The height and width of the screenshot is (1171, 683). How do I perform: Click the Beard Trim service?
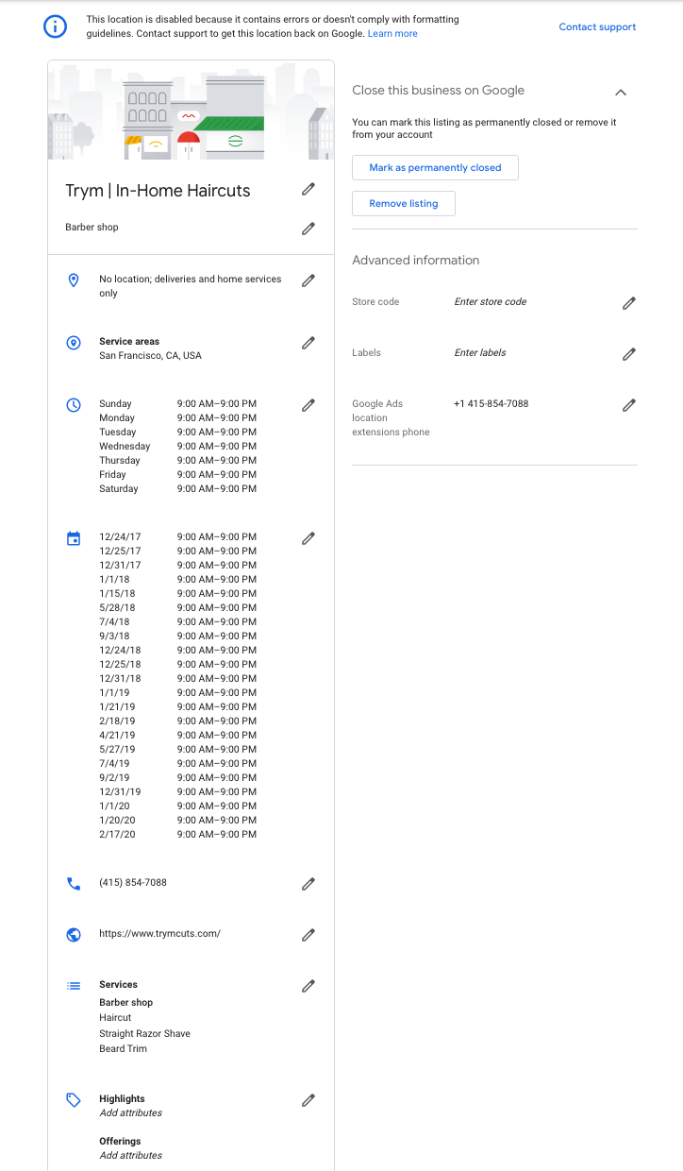point(122,1049)
